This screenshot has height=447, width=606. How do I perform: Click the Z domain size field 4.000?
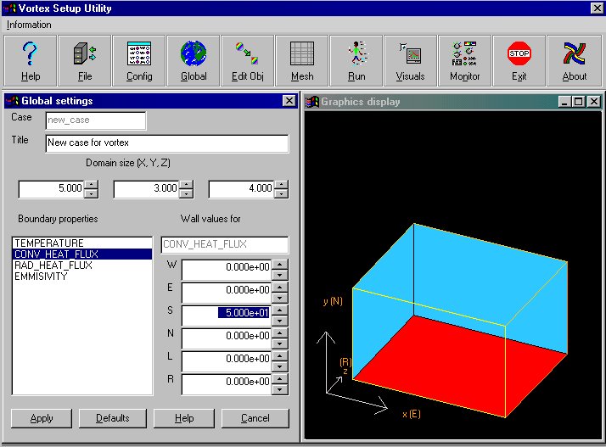pyautogui.click(x=241, y=189)
